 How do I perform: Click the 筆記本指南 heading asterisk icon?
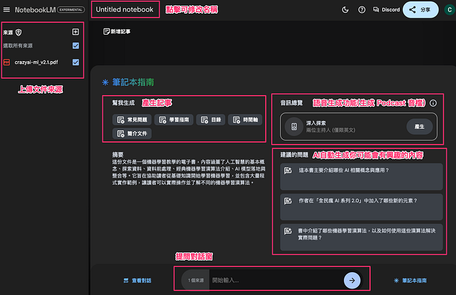coord(106,83)
